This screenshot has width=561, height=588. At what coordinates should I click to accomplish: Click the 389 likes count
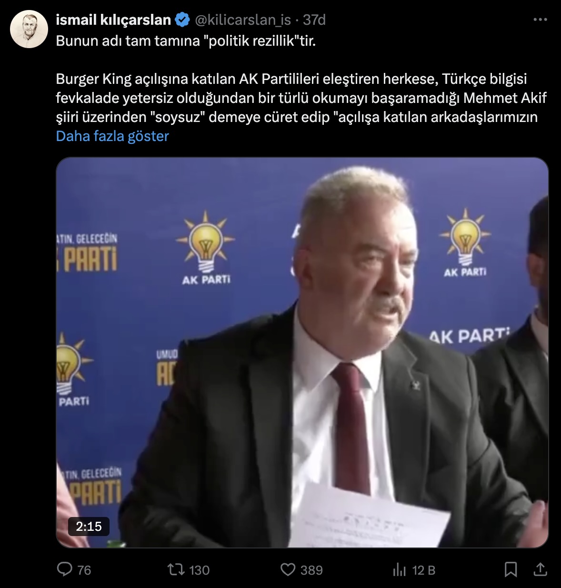311,570
